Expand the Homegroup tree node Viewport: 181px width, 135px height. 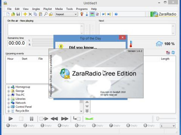pyautogui.click(x=9, y=87)
